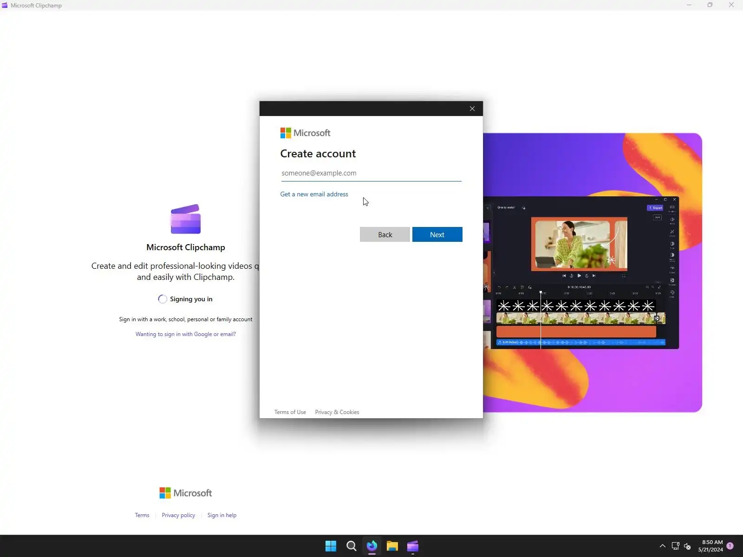This screenshot has width=743, height=557.
Task: Show hidden system tray icons
Action: tap(663, 546)
